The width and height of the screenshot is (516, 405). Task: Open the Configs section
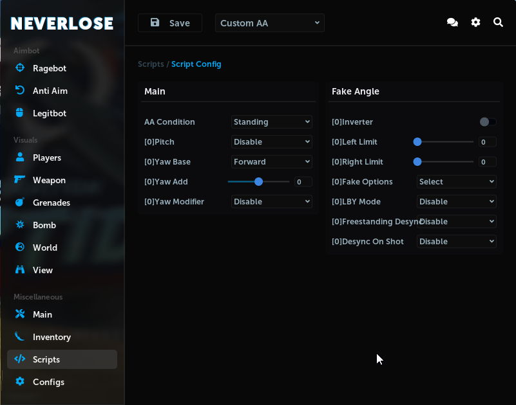[x=48, y=382]
